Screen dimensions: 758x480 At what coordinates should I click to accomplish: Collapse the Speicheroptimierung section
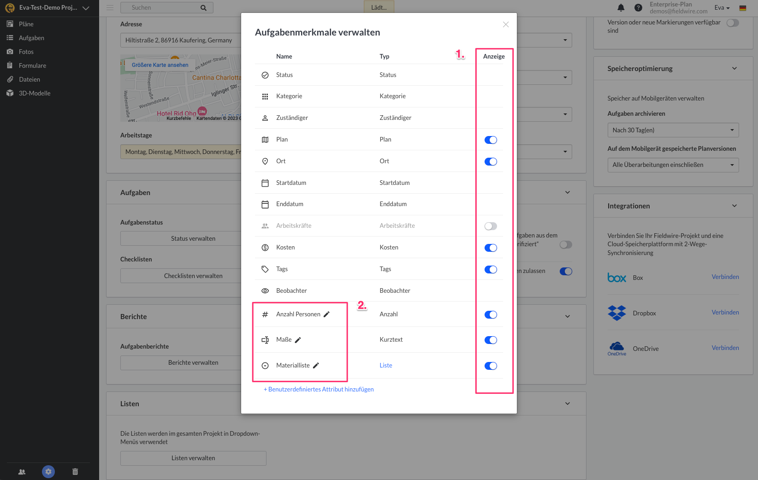pyautogui.click(x=734, y=69)
